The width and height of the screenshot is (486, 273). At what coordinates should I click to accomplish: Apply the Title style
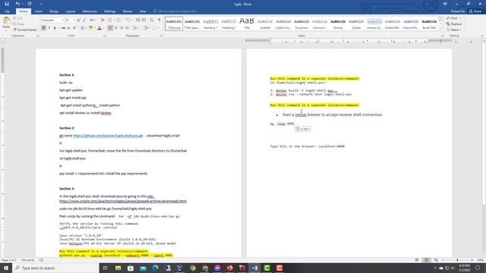(x=247, y=24)
